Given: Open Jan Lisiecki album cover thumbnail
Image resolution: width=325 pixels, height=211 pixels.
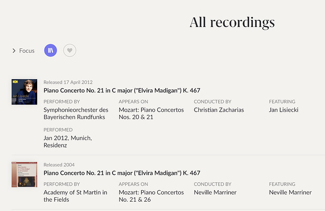Looking at the screenshot, I should pyautogui.click(x=24, y=92).
